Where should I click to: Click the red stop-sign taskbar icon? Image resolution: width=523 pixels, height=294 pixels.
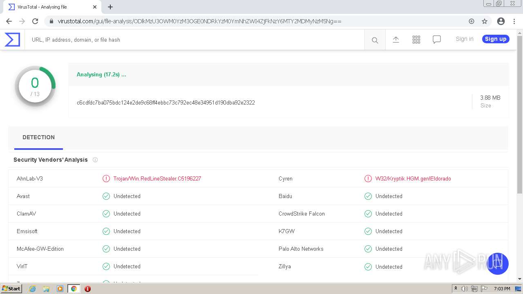[87, 289]
